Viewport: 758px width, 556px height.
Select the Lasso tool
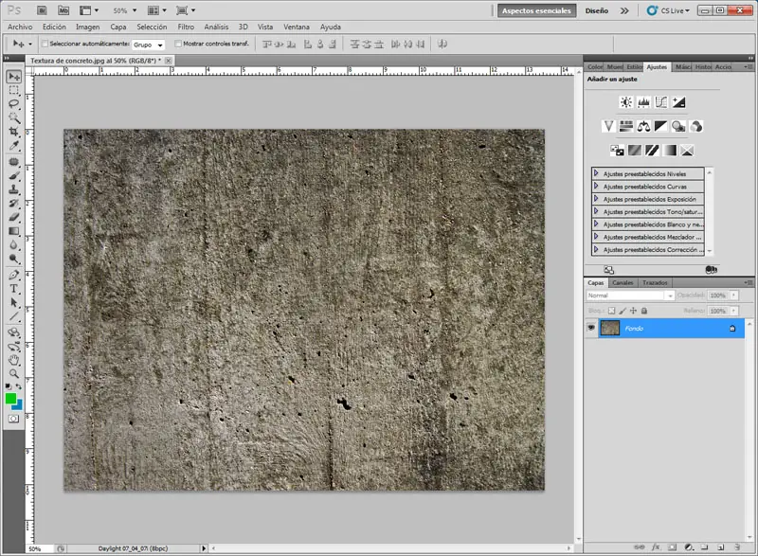[14, 104]
